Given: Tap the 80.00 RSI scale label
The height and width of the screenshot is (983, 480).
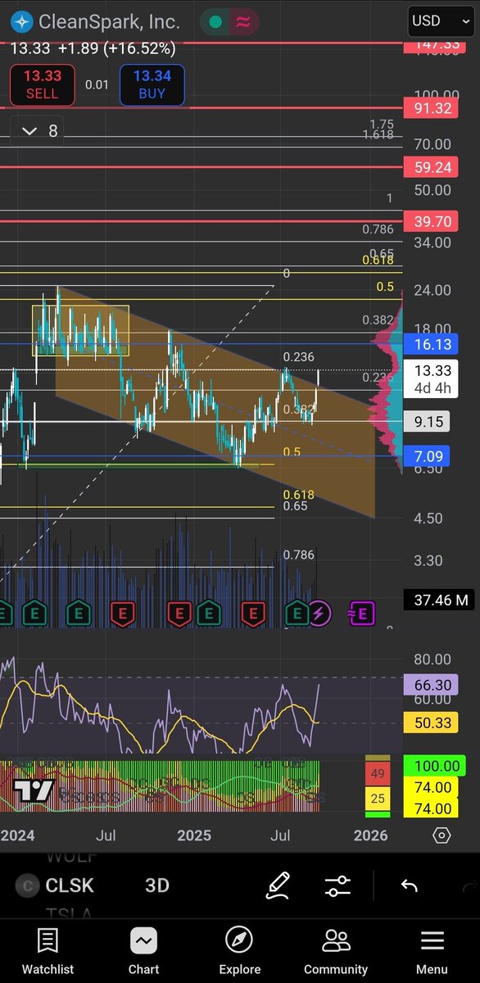Looking at the screenshot, I should [x=432, y=659].
